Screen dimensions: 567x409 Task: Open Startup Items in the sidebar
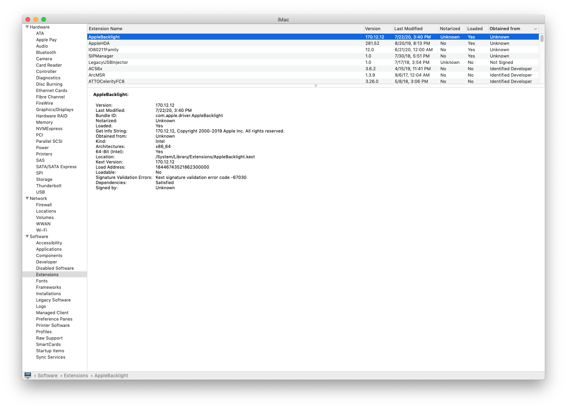50,351
